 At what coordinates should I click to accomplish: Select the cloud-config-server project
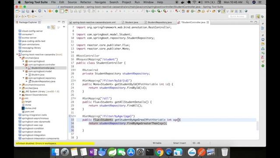32,31
